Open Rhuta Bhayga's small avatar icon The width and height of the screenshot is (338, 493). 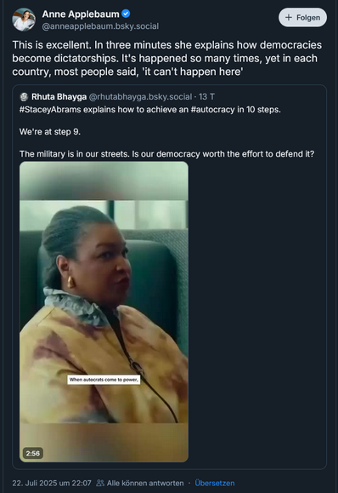point(24,97)
